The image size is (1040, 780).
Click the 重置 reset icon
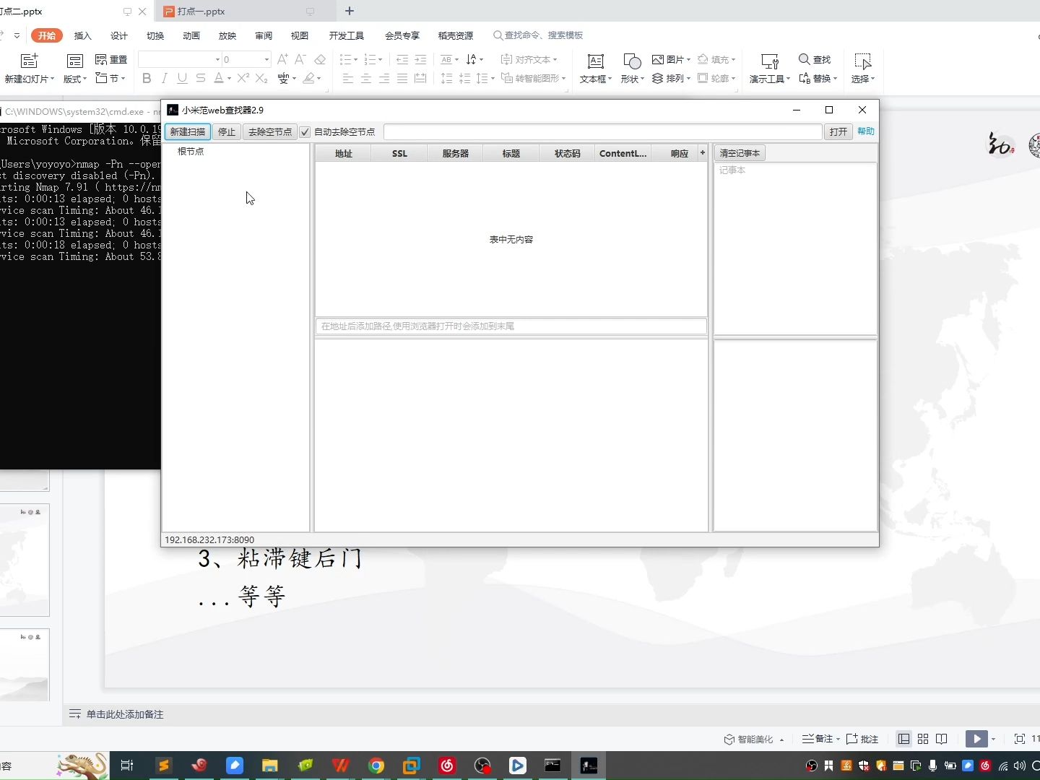[111, 59]
